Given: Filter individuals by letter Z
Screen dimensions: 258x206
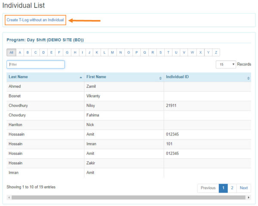Looking at the screenshot, I should click(x=216, y=52).
